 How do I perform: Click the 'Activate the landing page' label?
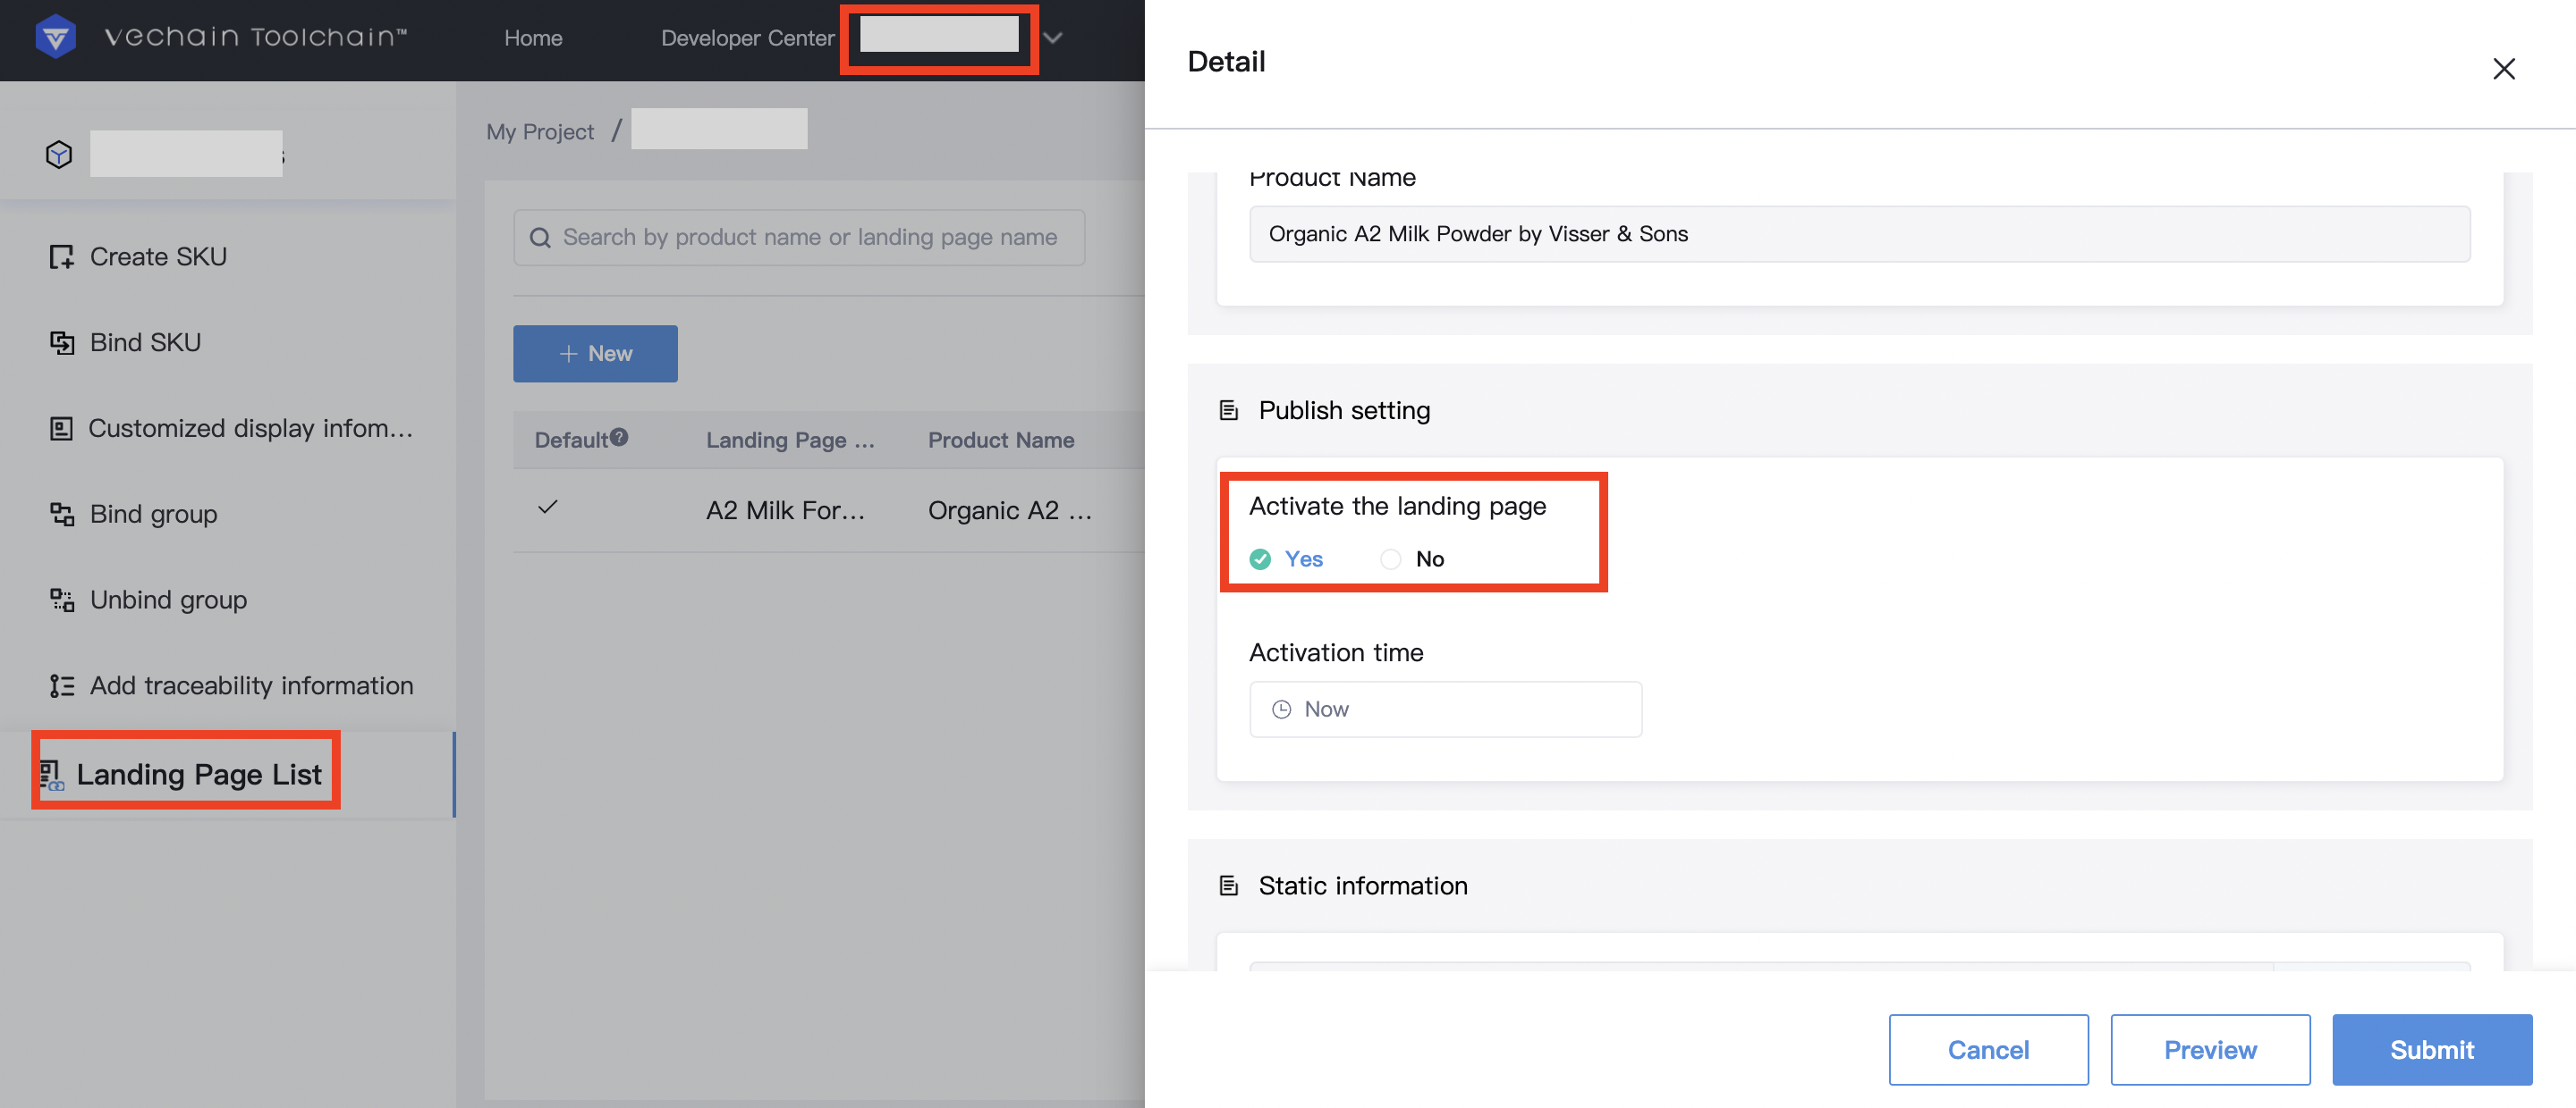(1397, 507)
